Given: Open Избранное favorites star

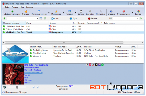Looking at the screenshot, I should (56, 13).
